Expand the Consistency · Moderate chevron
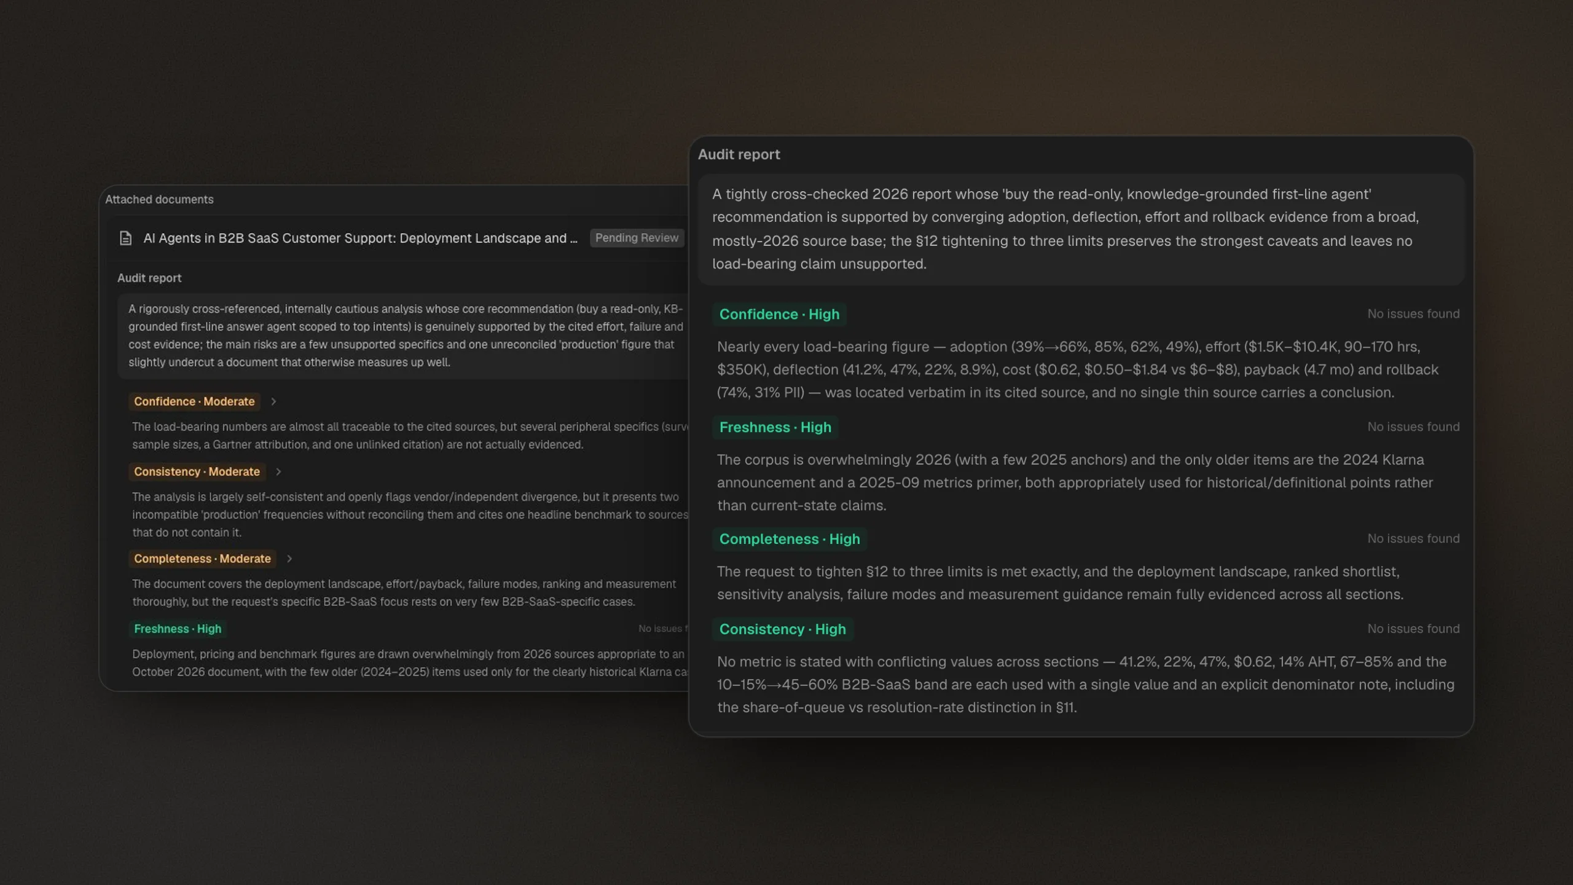This screenshot has width=1573, height=885. (x=278, y=472)
